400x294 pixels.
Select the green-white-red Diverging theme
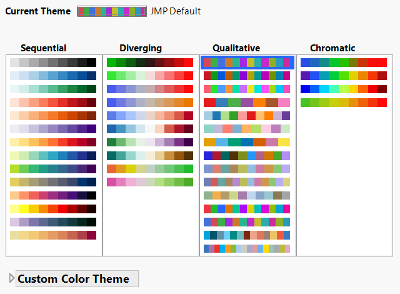click(x=150, y=76)
